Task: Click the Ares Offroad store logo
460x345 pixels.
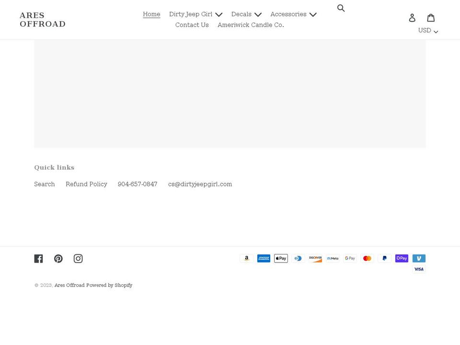Action: coord(43,20)
